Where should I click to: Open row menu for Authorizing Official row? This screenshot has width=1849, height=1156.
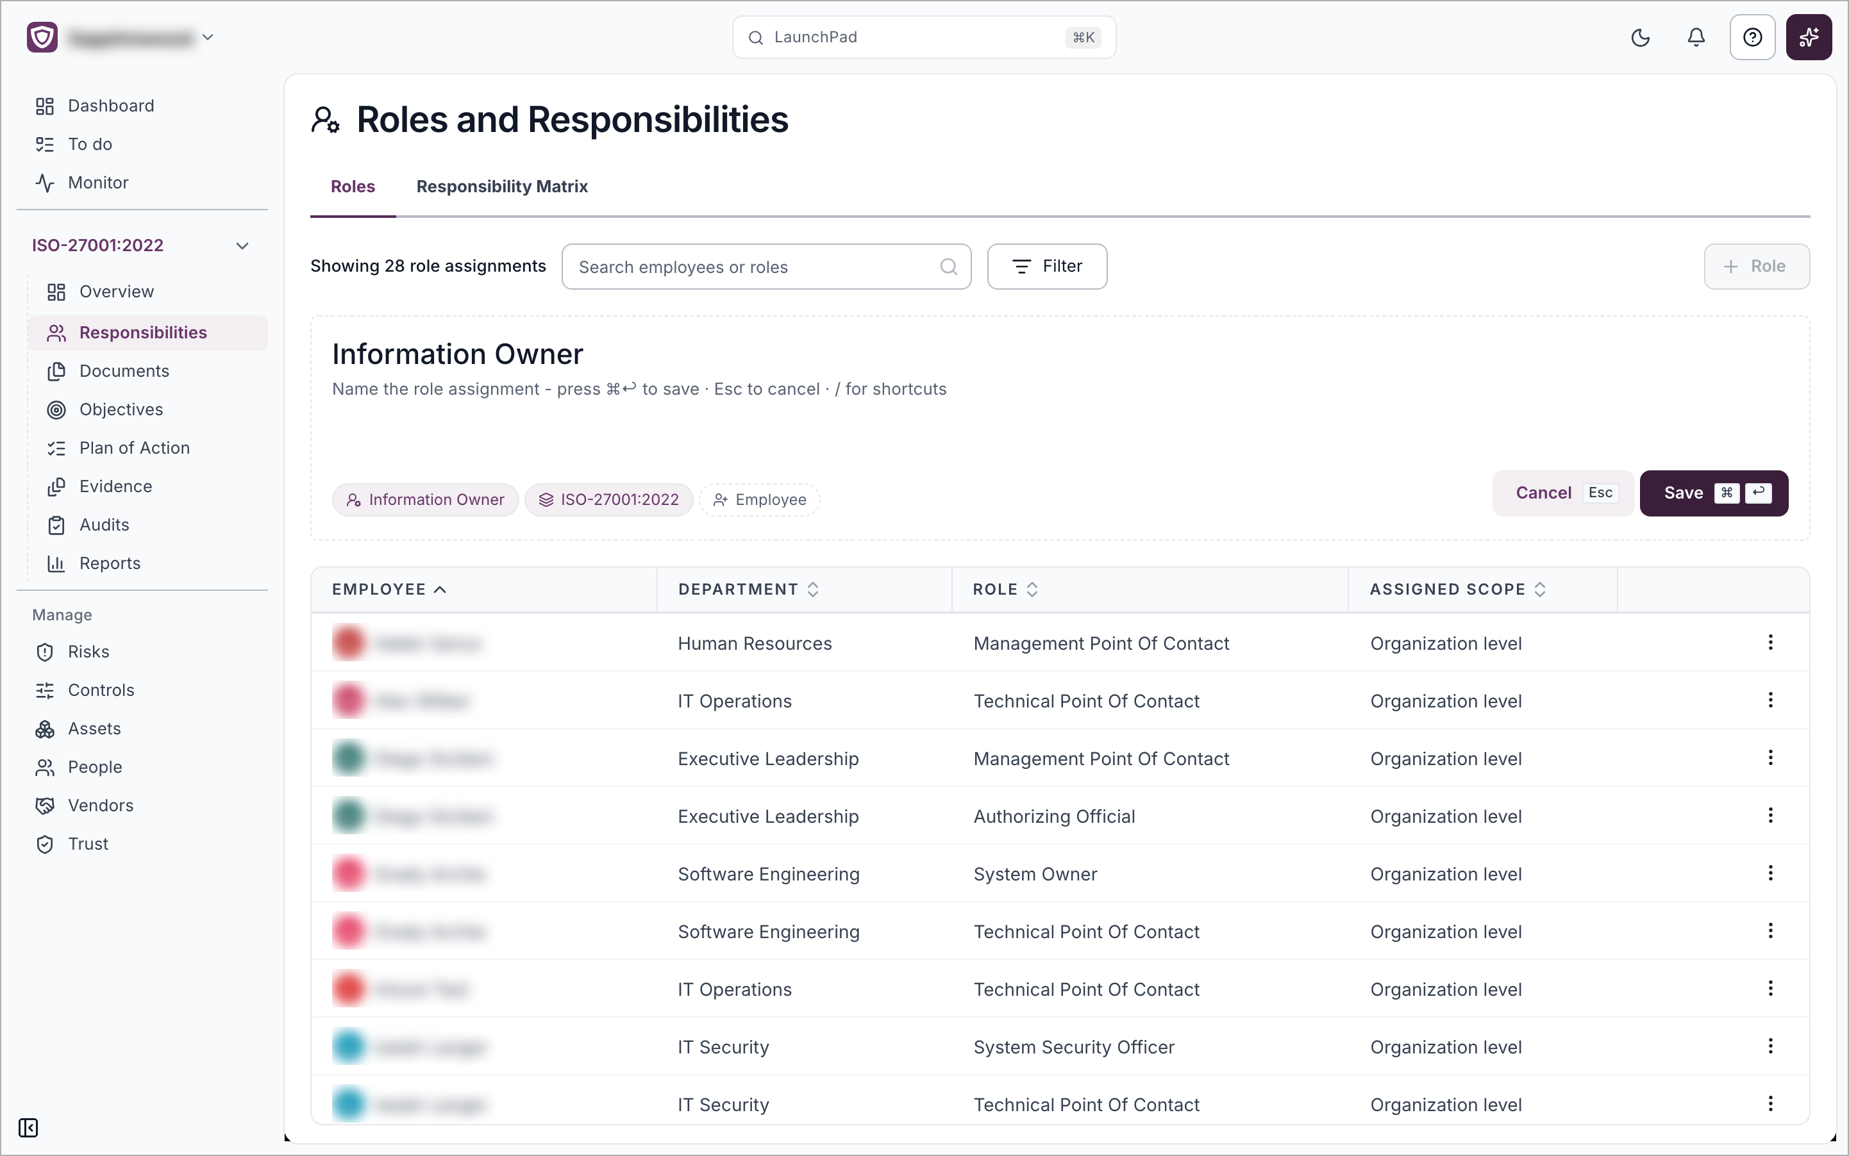pyautogui.click(x=1770, y=815)
